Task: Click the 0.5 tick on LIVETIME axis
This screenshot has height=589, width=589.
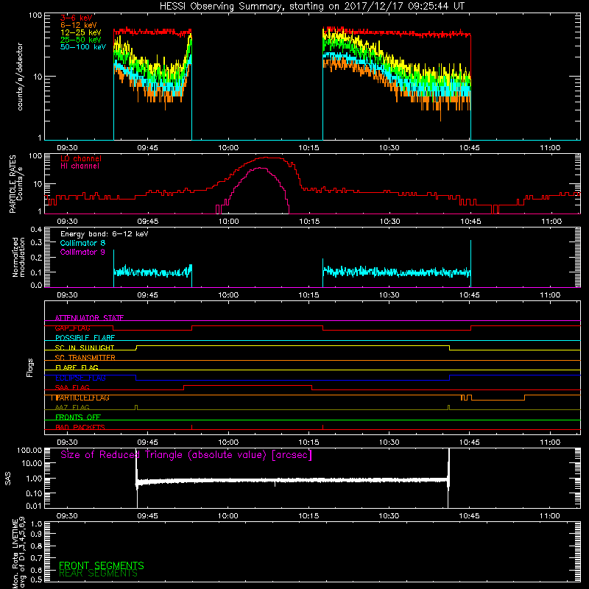Action: click(x=36, y=580)
